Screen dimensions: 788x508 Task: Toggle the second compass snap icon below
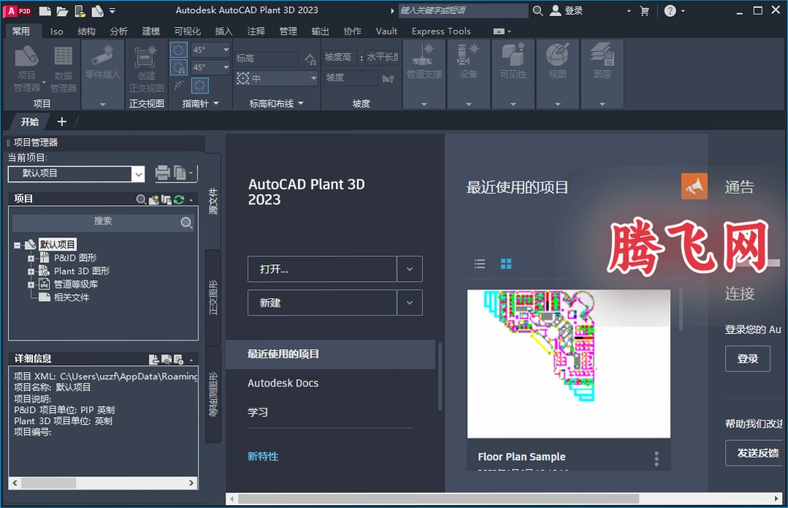(179, 67)
